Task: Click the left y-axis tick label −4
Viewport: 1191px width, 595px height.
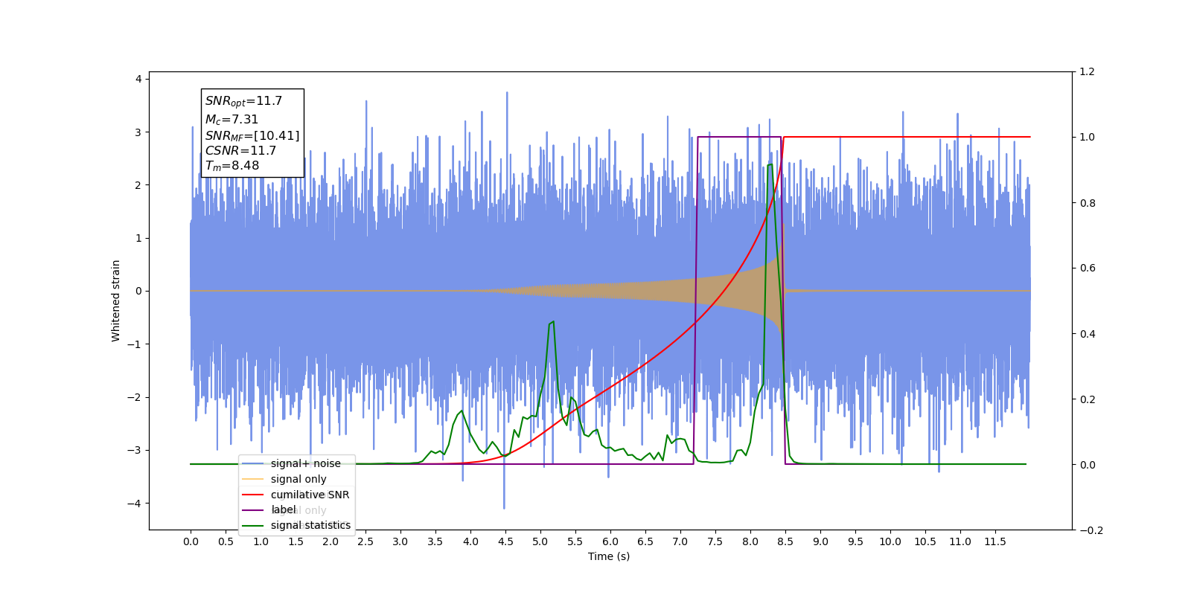Action: pos(135,504)
